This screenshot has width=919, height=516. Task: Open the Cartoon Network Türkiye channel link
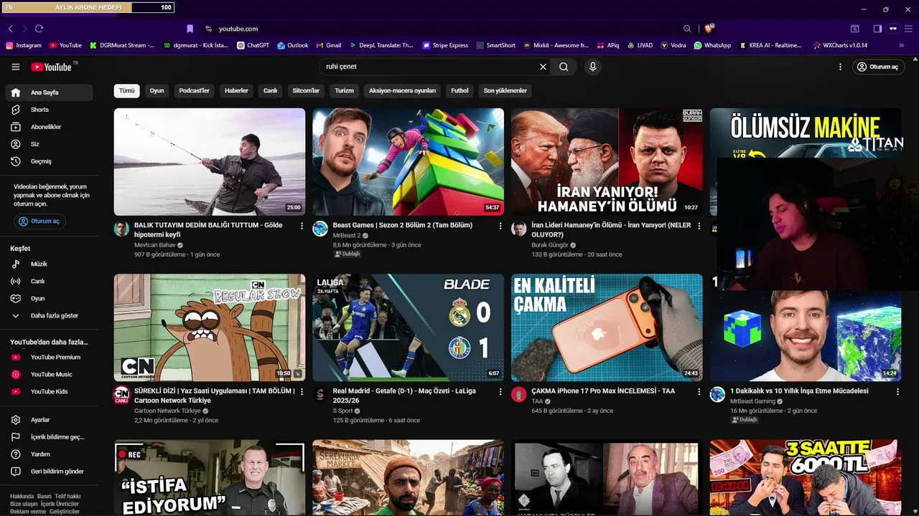click(x=167, y=411)
